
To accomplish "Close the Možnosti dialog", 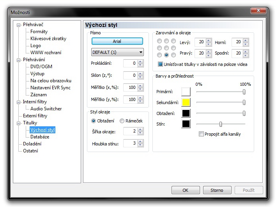I will point(258,11).
